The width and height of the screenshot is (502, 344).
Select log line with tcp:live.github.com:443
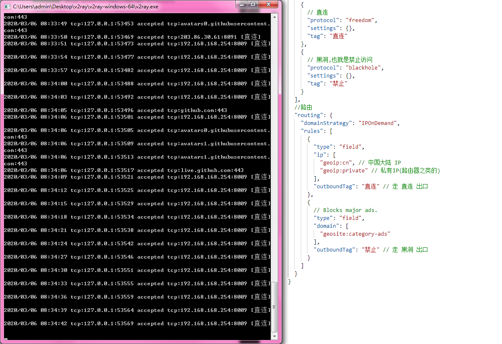[124, 170]
